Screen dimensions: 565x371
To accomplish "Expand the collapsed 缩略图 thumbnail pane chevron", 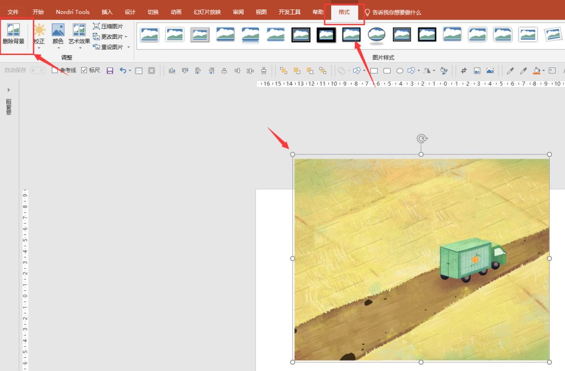I will pos(9,90).
